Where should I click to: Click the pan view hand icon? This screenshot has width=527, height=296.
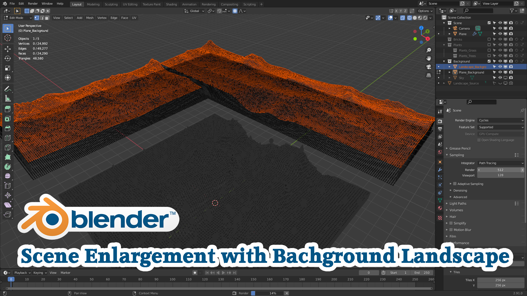(x=429, y=58)
